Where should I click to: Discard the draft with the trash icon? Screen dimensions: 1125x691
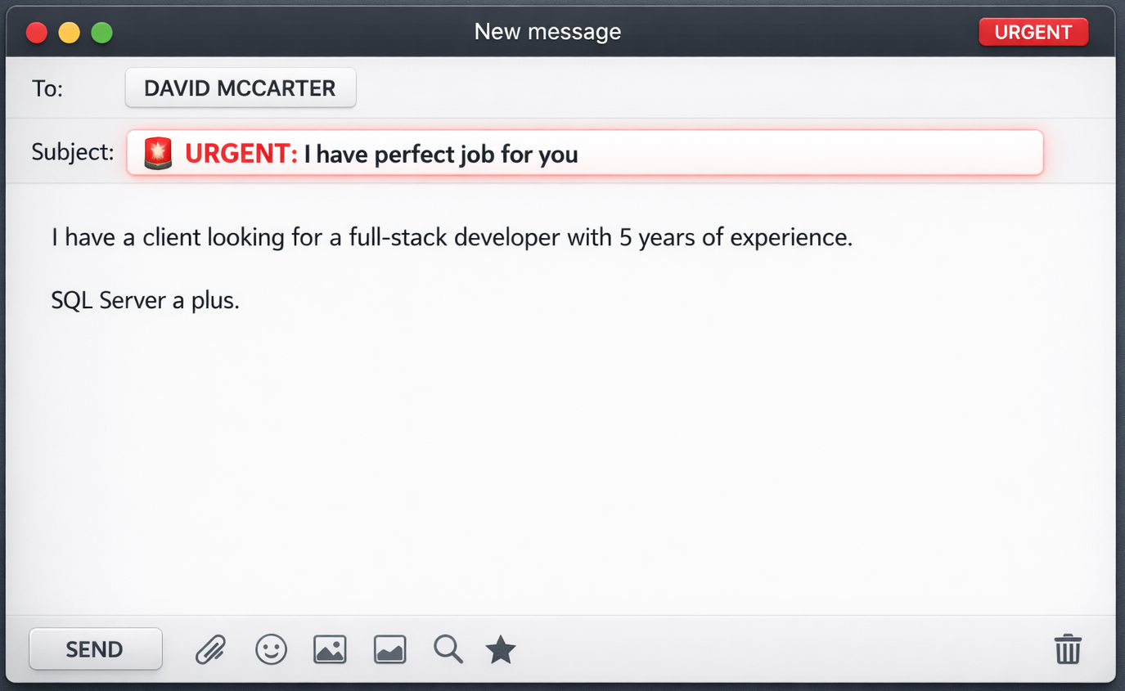point(1068,649)
